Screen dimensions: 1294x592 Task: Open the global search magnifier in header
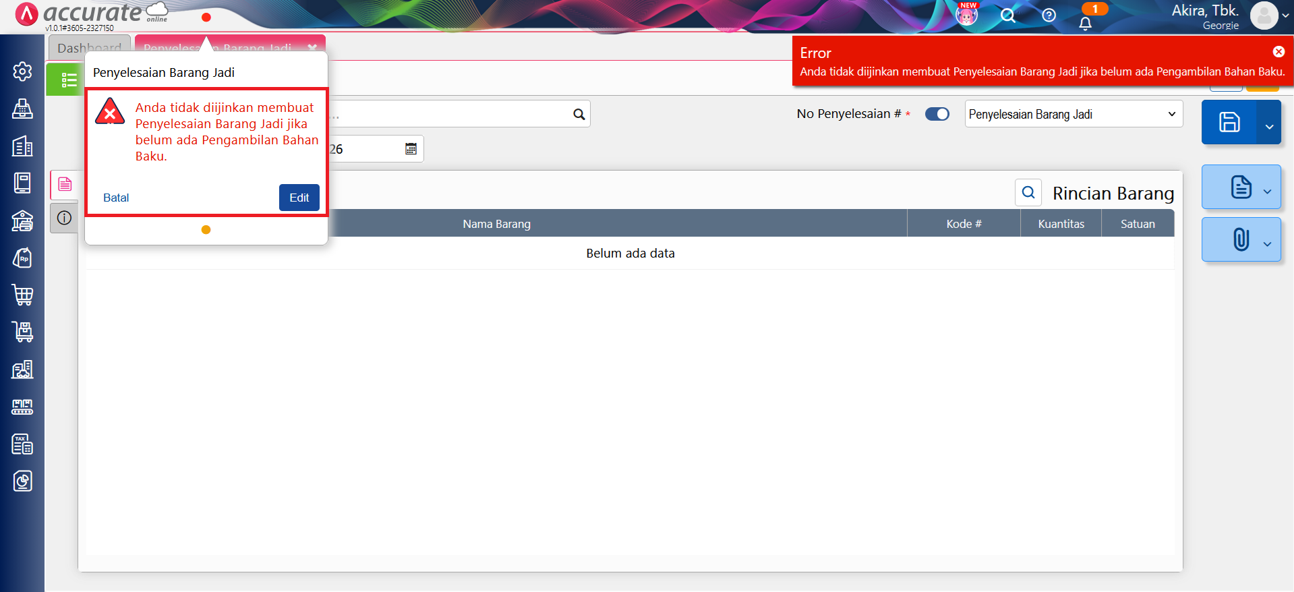point(1007,16)
